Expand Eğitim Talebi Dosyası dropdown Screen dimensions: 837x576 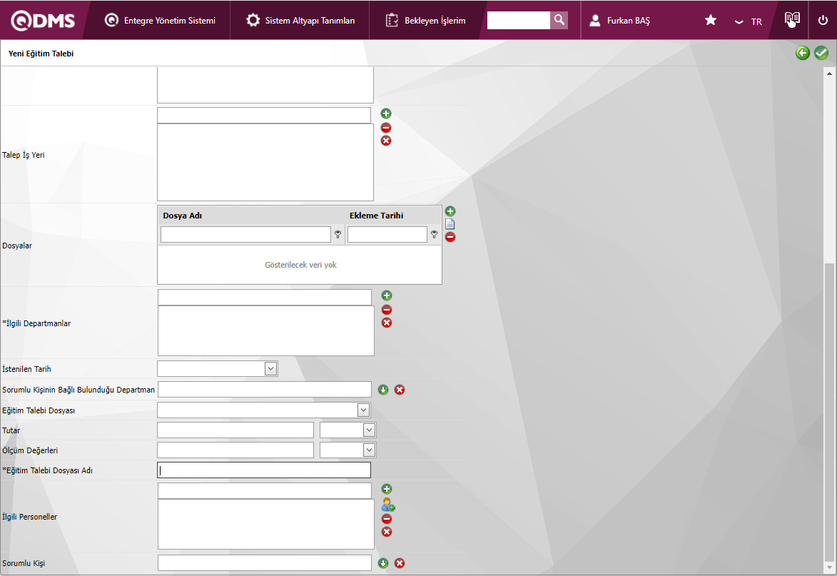(363, 410)
